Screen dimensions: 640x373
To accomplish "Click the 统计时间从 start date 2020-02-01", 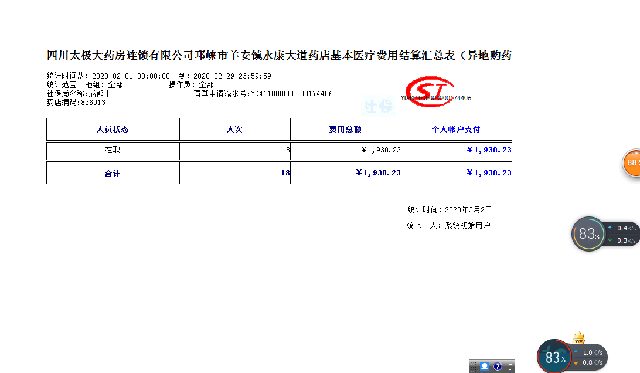I will click(131, 76).
